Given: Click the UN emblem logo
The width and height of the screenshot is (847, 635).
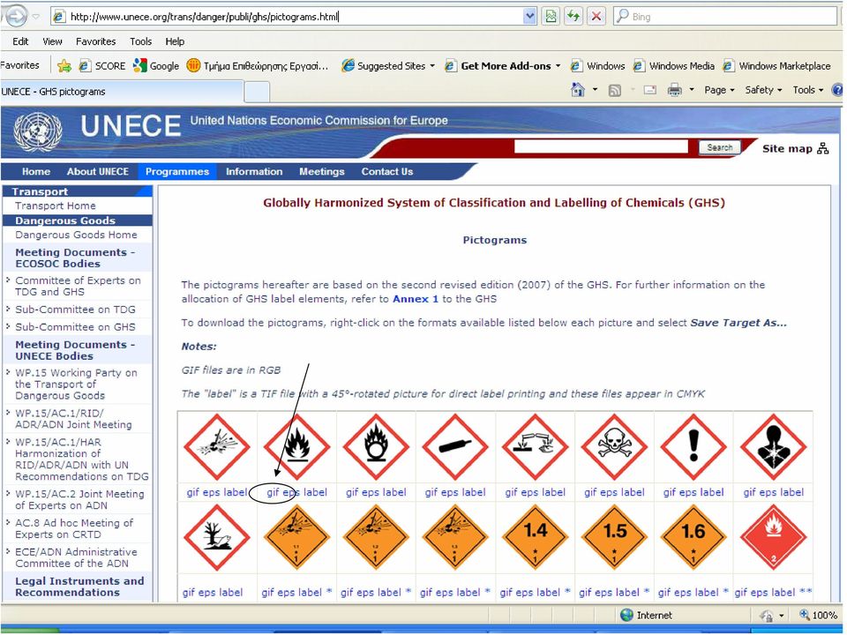Looking at the screenshot, I should click(x=37, y=131).
